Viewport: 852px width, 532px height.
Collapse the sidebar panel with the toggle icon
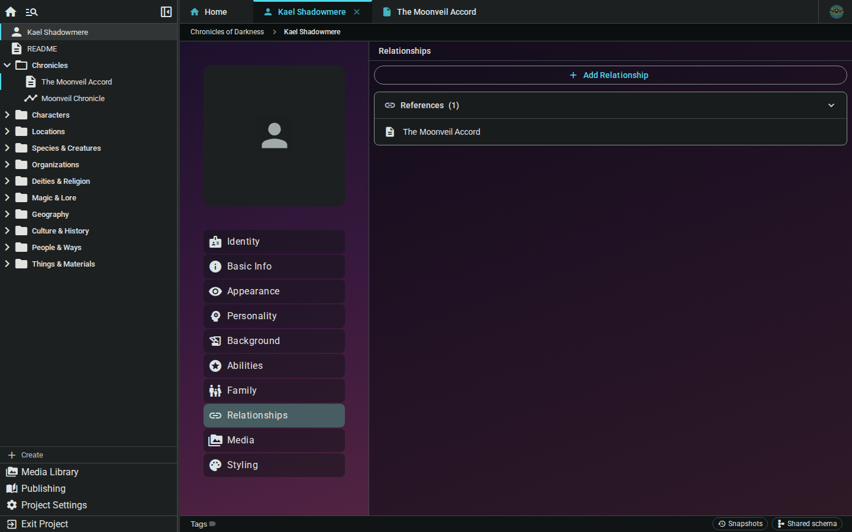pos(166,12)
